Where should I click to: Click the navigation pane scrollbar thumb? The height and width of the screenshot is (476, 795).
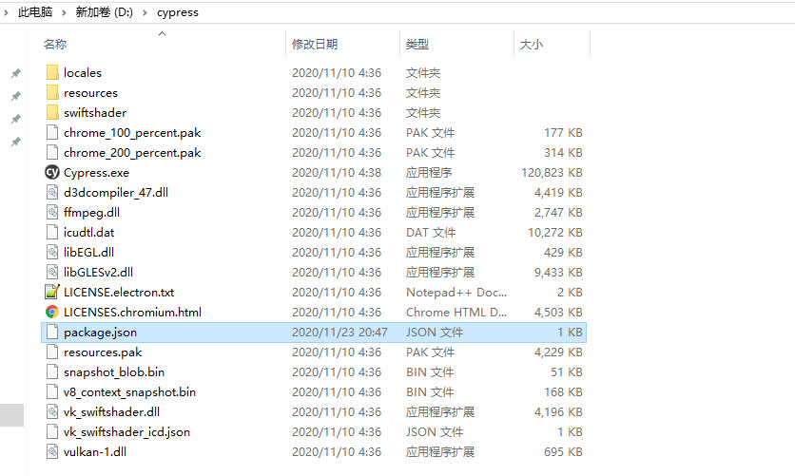tap(11, 415)
